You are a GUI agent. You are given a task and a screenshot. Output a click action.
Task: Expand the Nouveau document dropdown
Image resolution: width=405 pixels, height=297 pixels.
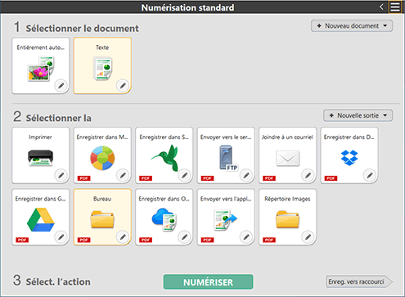tap(352, 26)
